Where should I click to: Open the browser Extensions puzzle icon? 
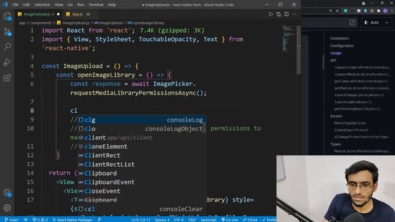pyautogui.click(x=378, y=11)
